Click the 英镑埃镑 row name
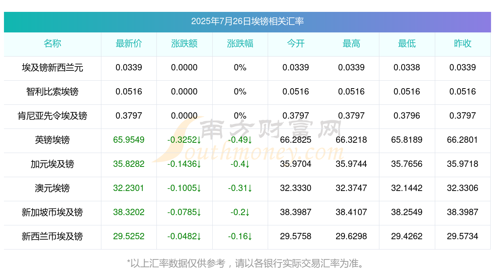The width and height of the screenshot is (495, 276). (52, 140)
